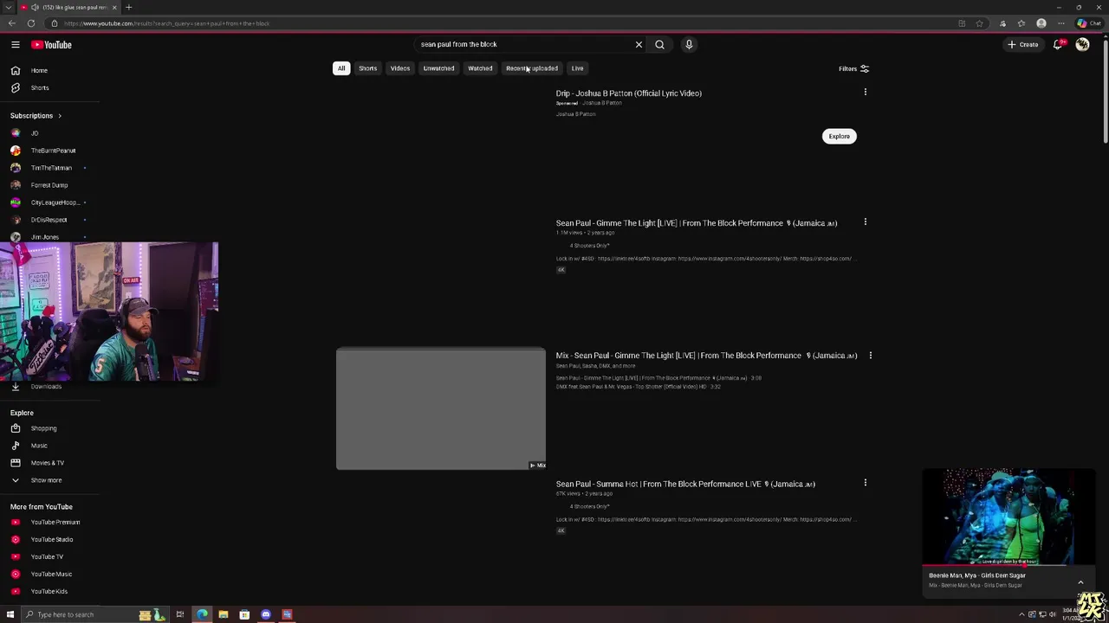
Task: Click the miniplayer title Beenie Man, Mya - Girls Dem Sugar
Action: pyautogui.click(x=976, y=575)
